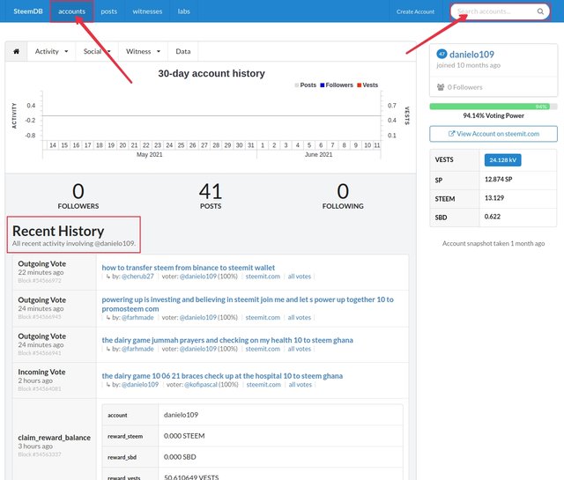
Task: Open 'powering up is investing' post link
Action: [x=248, y=304]
